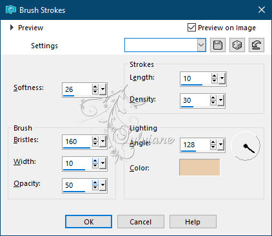This screenshot has width=272, height=236.
Task: Click OK to apply brush strokes
Action: pos(88,222)
